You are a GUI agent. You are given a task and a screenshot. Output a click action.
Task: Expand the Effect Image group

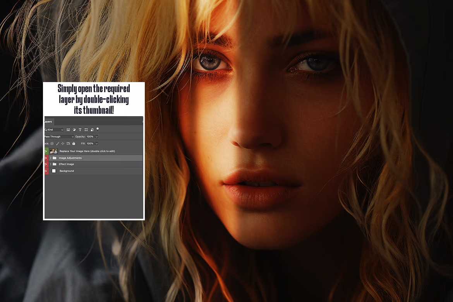pos(51,164)
